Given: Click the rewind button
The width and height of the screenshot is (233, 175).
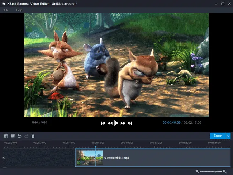Looking at the screenshot, I should 110,123.
